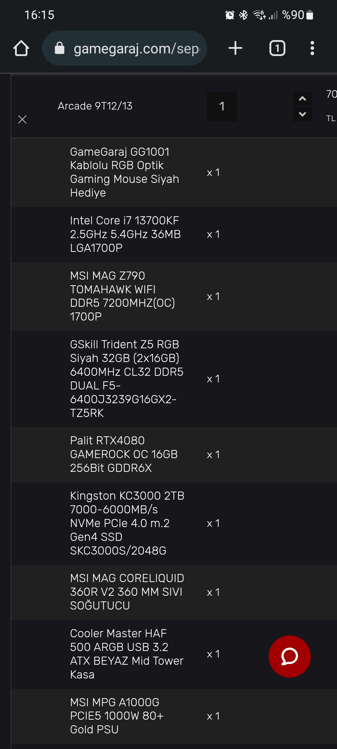Tap the browser home icon

tap(21, 48)
